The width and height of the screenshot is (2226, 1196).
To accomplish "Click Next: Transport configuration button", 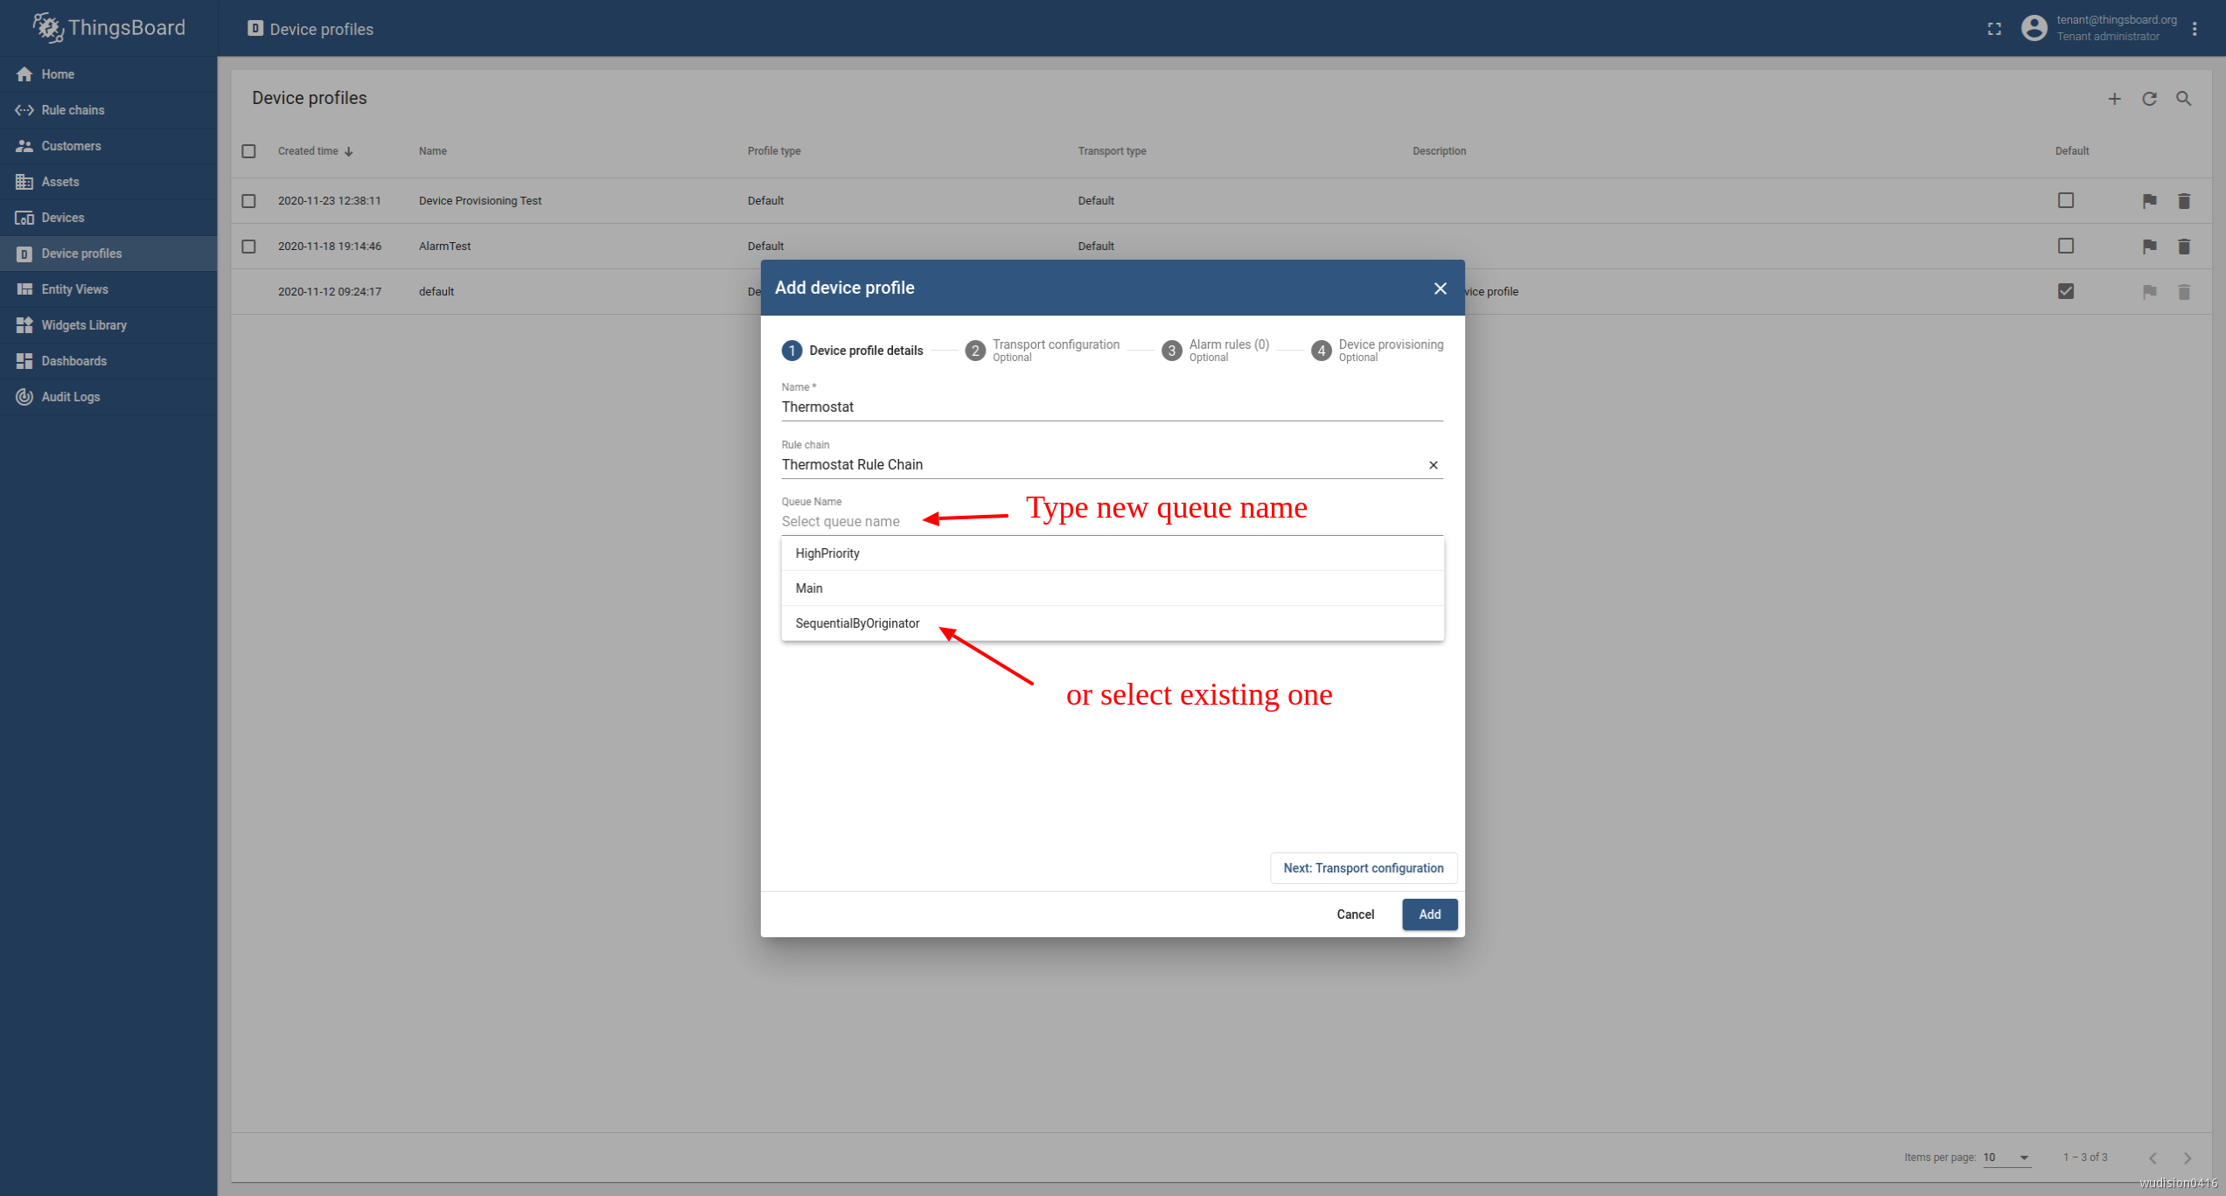I will click(1363, 868).
